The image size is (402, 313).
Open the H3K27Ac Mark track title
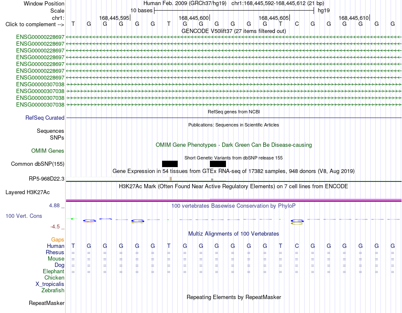click(234, 187)
